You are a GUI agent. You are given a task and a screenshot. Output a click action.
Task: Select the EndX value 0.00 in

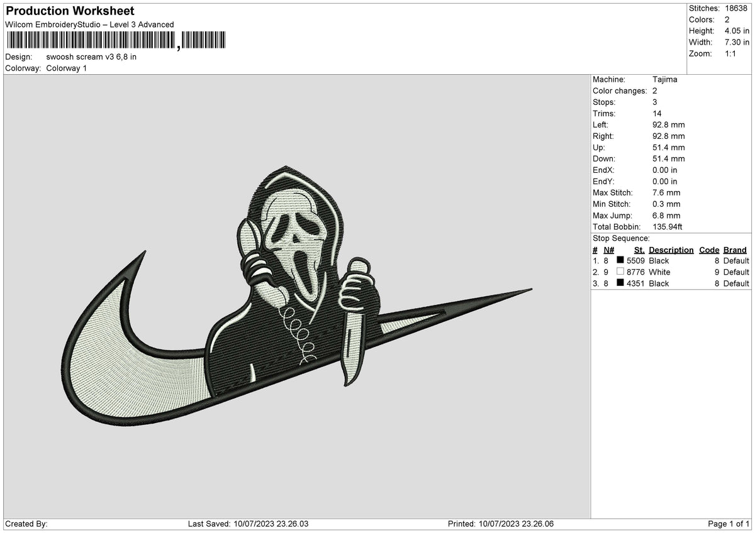tap(665, 170)
